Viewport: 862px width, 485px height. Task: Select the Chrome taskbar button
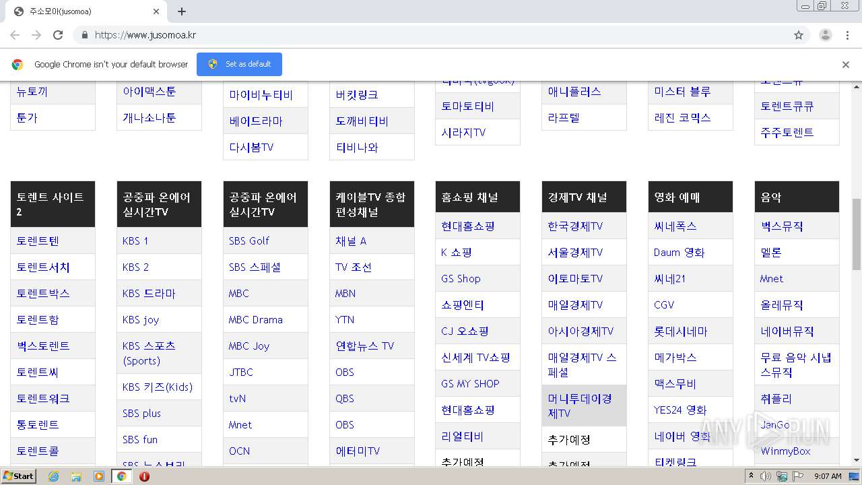click(122, 476)
